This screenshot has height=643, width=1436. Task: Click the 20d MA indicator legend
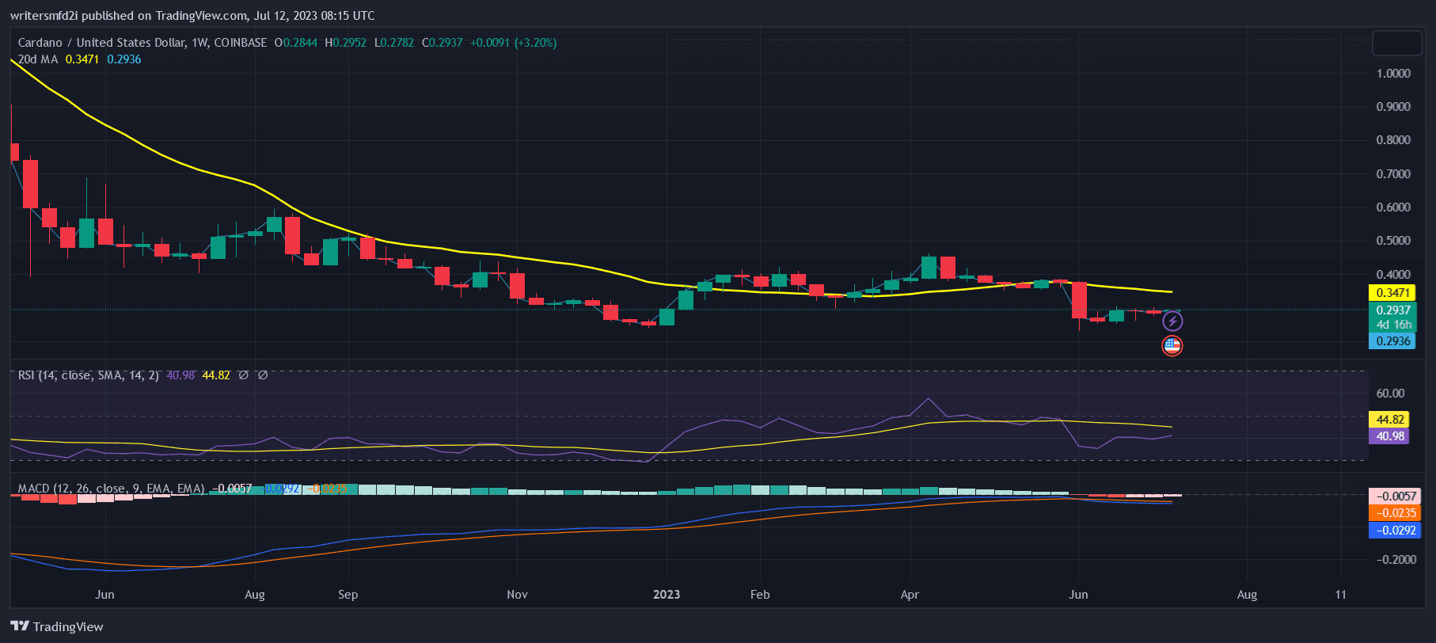(38, 59)
